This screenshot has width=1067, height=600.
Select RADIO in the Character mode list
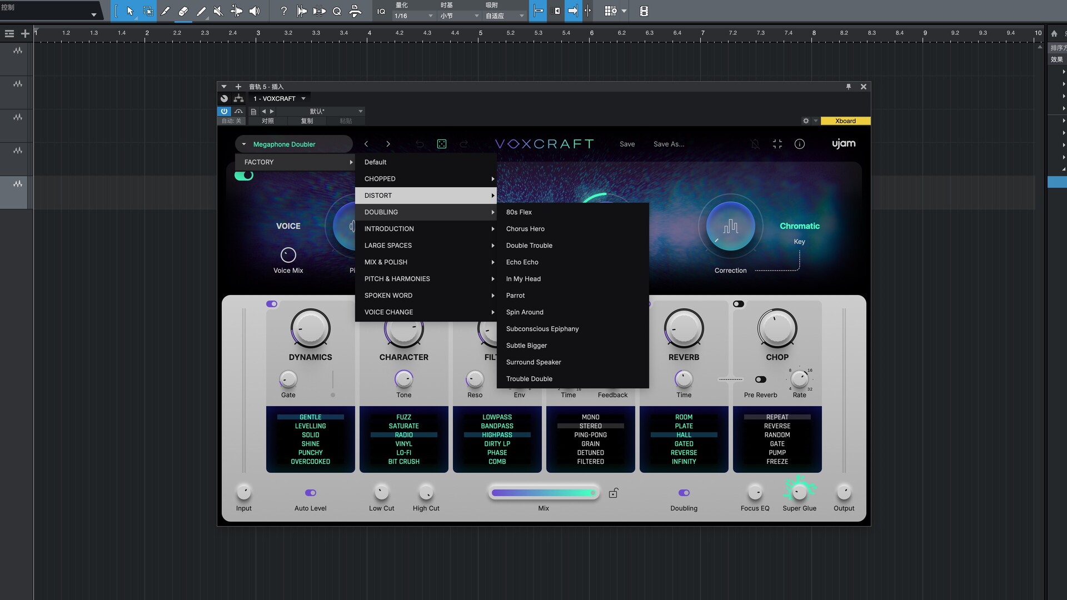pyautogui.click(x=403, y=435)
